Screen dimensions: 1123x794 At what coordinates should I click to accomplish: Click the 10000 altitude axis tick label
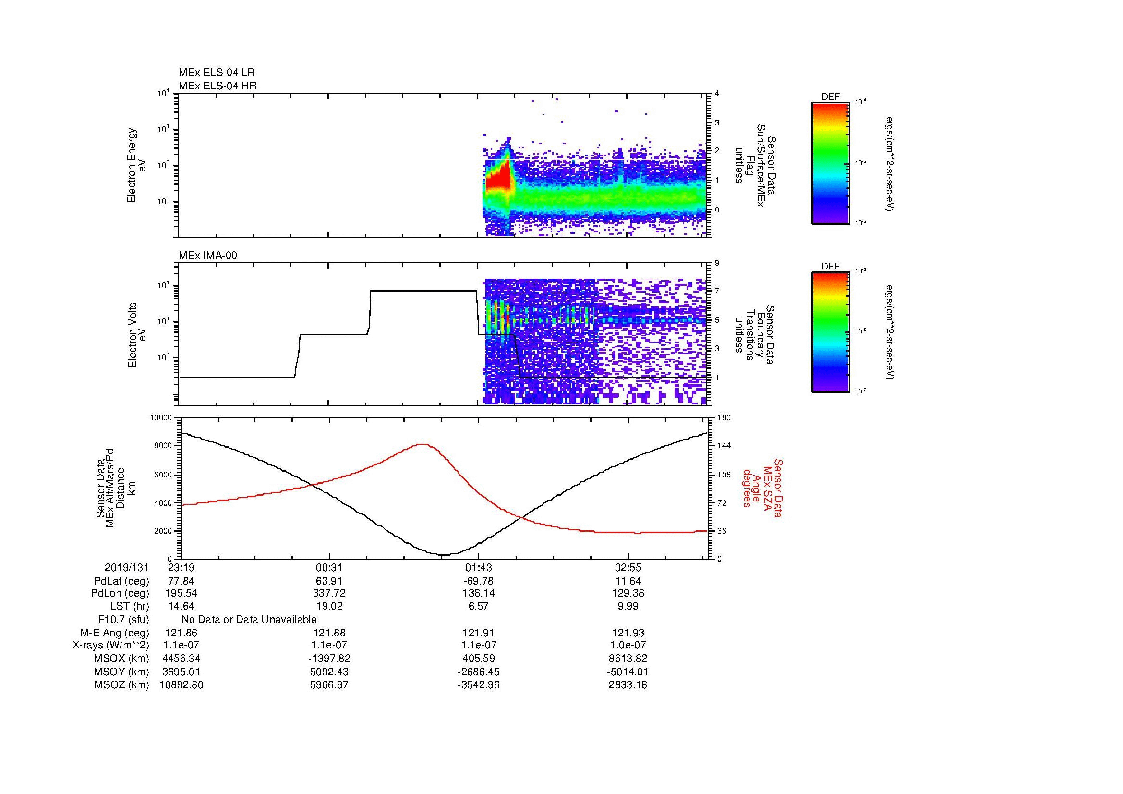(x=161, y=418)
